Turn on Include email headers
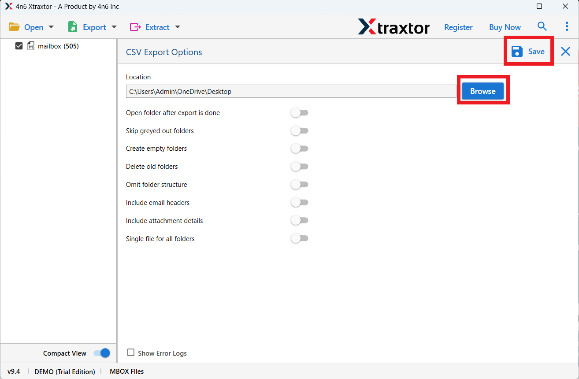The width and height of the screenshot is (579, 379). [x=299, y=203]
